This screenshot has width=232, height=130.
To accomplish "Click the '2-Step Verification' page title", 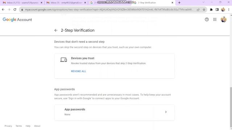I will pos(78,30).
